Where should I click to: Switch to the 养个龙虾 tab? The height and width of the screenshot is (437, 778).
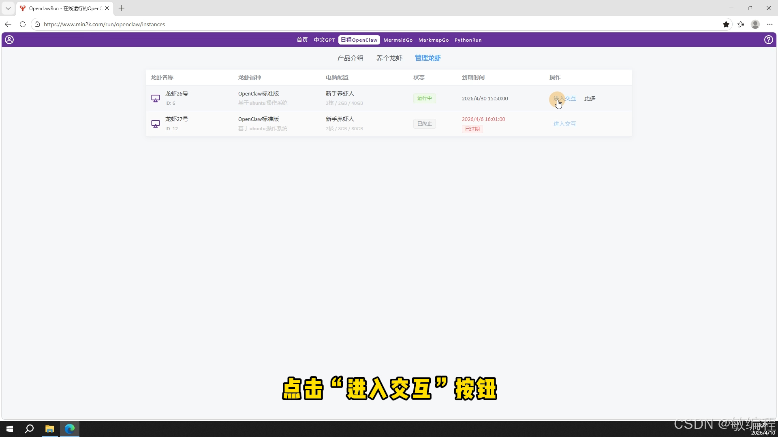pyautogui.click(x=389, y=58)
